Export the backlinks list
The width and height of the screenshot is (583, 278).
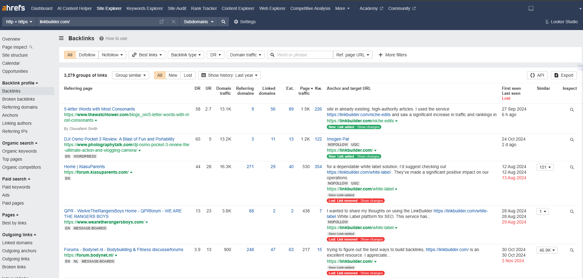564,75
